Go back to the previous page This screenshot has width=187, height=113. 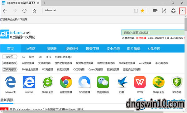click(x=5, y=11)
